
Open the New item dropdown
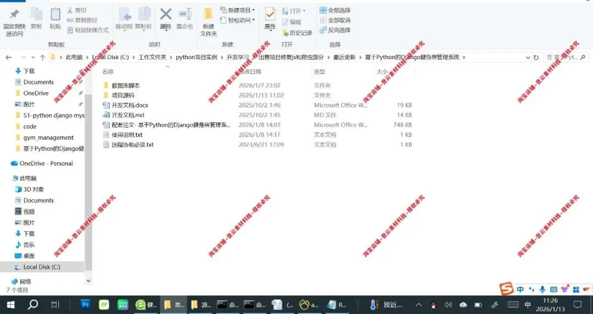pos(238,10)
